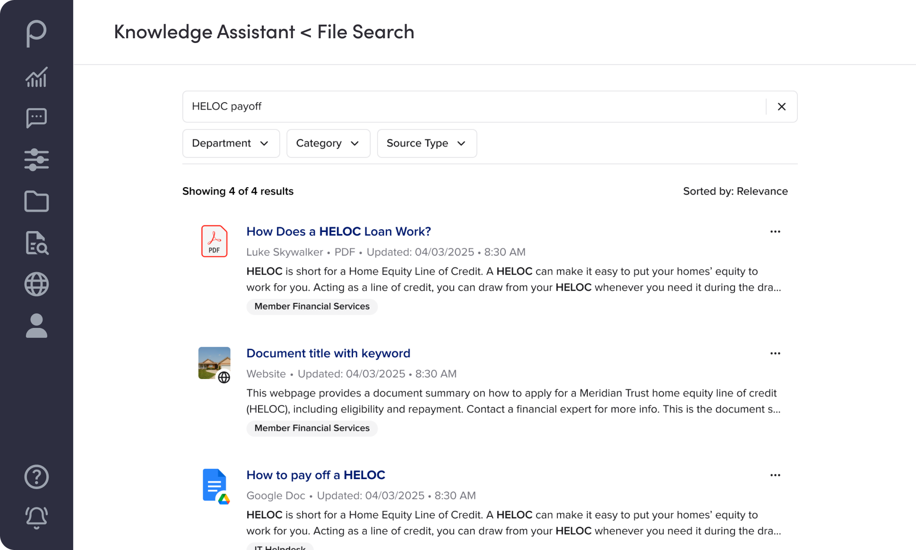Expand the Category filter dropdown
This screenshot has width=916, height=550.
[x=328, y=143]
